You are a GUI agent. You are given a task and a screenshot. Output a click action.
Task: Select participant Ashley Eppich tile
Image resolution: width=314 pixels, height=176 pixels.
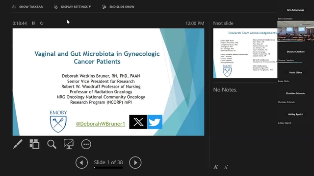tap(295, 114)
